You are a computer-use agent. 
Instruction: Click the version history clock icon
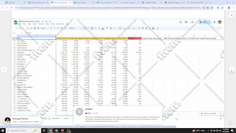point(180,22)
